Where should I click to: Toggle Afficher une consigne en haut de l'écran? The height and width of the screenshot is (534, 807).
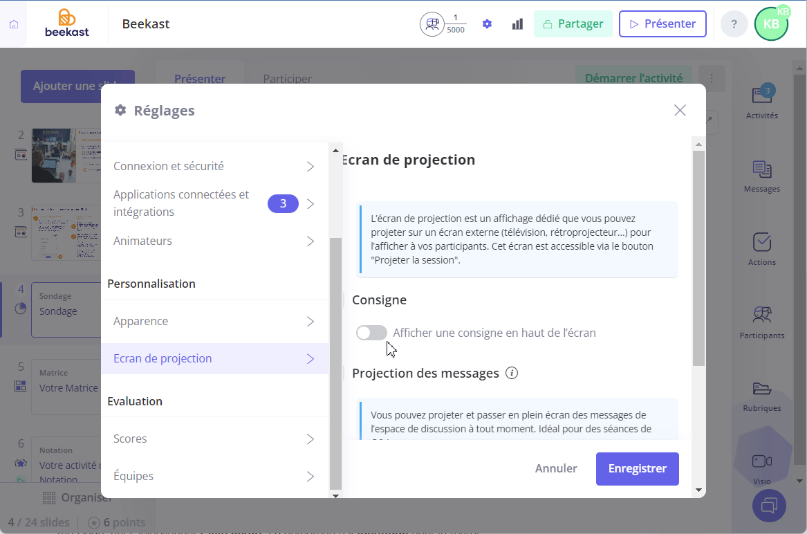click(371, 333)
